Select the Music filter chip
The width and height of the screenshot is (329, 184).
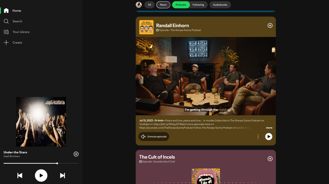tap(163, 5)
